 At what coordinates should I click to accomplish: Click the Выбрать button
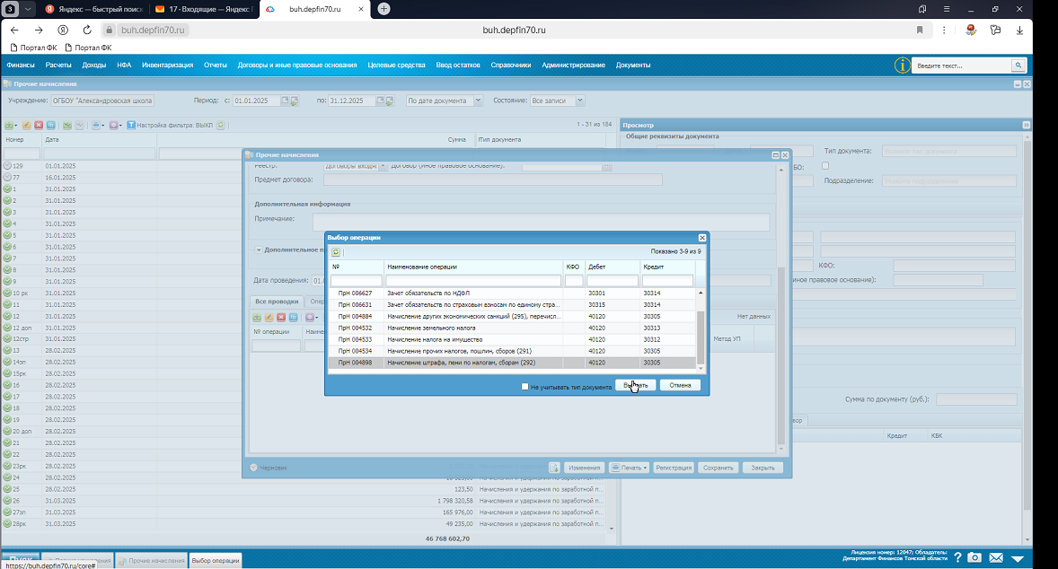(x=636, y=386)
